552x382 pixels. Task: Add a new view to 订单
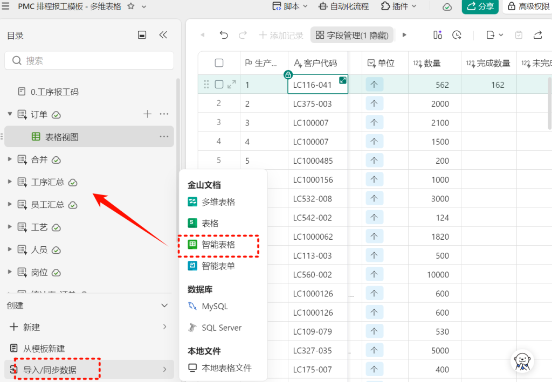(x=148, y=114)
